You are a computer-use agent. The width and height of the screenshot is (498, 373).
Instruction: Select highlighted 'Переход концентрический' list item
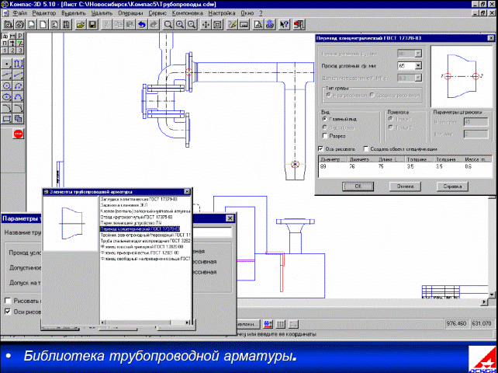pyautogui.click(x=140, y=229)
